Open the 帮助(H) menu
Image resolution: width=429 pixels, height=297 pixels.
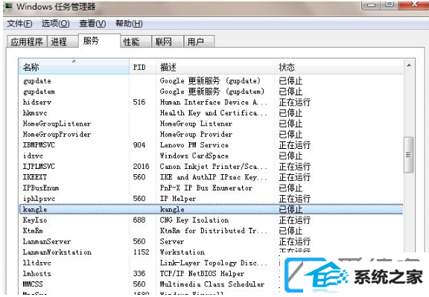tap(129, 24)
